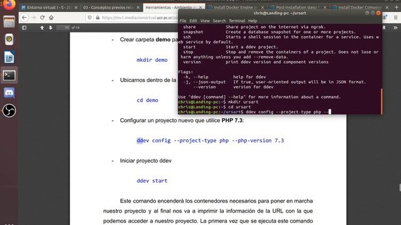Screen dimensions: 401x225
Task: Go forward in Firefox browser
Action: [33, 17]
